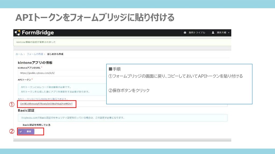Image resolution: width=275 pixels, height=154 pixels.
Task: Follow the APIトークンはこちらのURLから発行できます link
Action: point(43,99)
